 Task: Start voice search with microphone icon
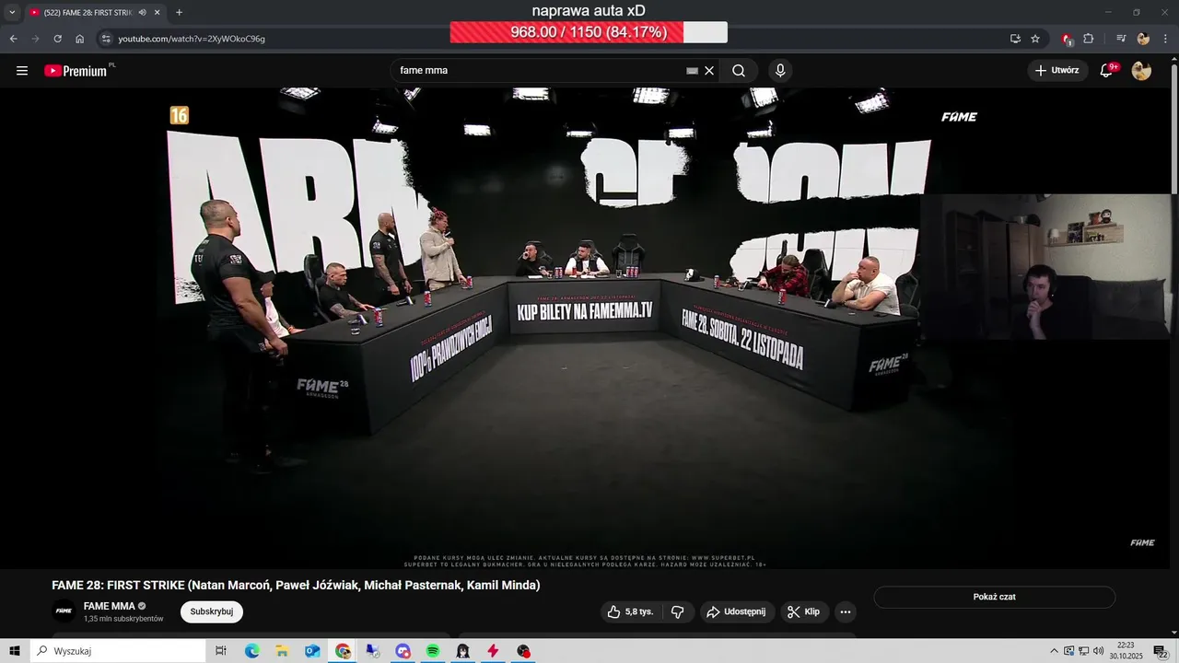780,71
